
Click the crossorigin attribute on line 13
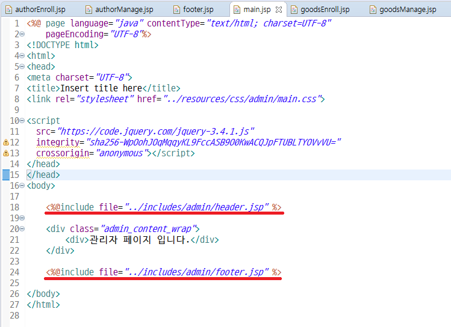pyautogui.click(x=63, y=153)
